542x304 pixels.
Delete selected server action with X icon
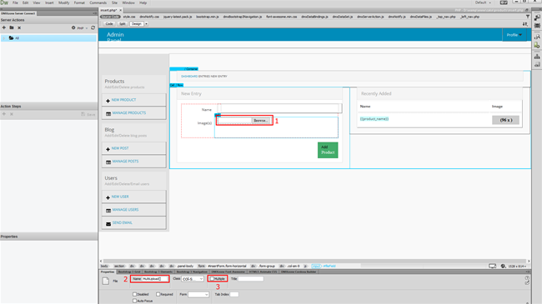pos(19,27)
